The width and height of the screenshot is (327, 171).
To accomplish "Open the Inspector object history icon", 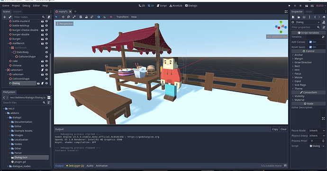I will [x=324, y=17].
